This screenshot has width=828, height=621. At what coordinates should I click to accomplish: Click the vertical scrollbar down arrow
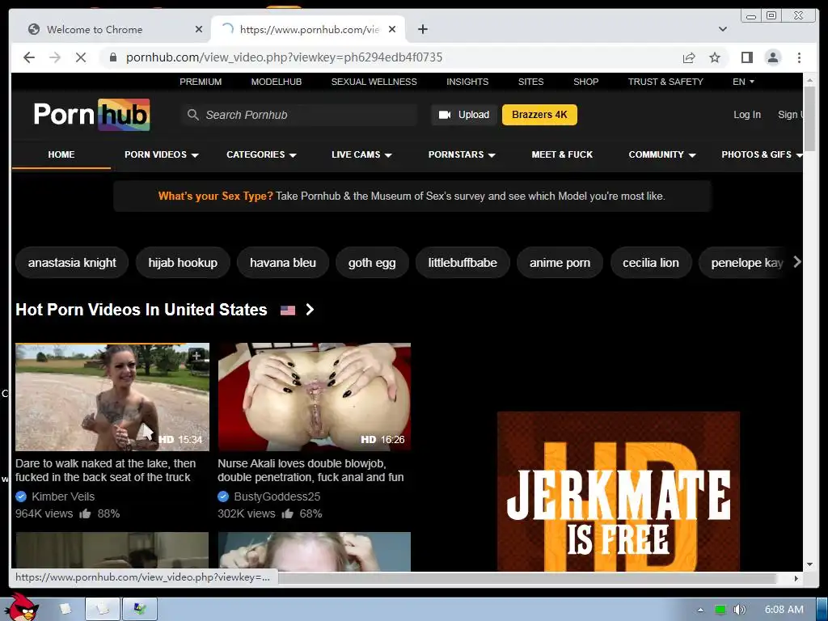tap(810, 564)
